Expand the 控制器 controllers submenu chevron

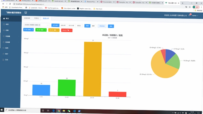coord(19,42)
